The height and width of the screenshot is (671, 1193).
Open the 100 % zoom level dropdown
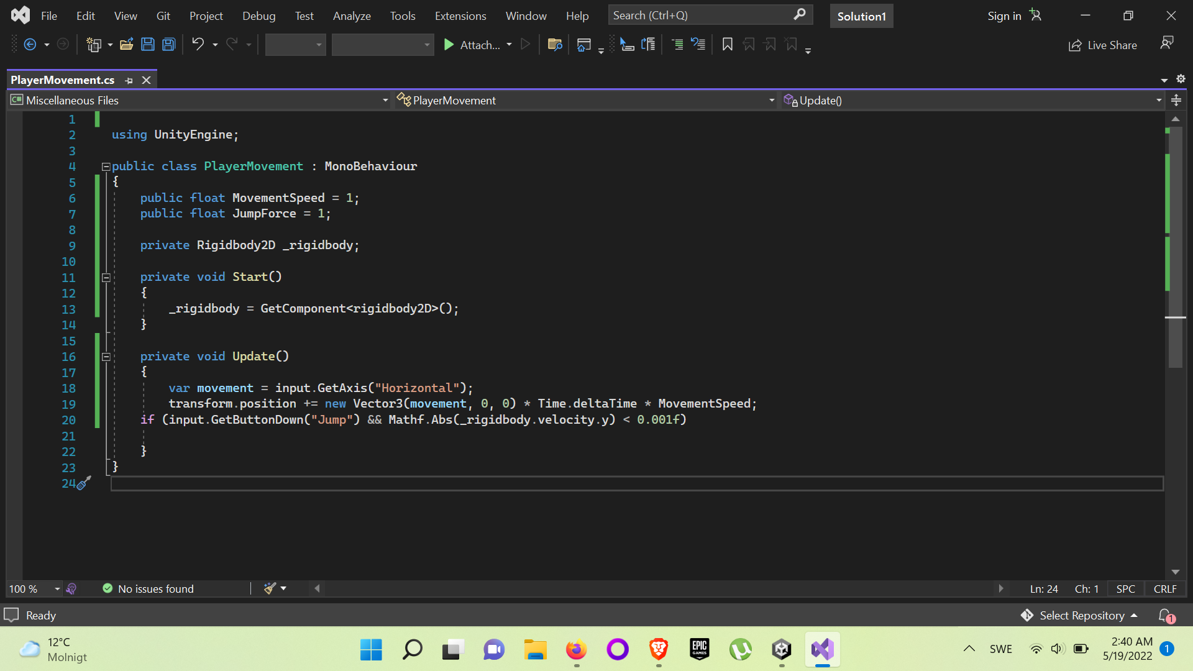(57, 588)
